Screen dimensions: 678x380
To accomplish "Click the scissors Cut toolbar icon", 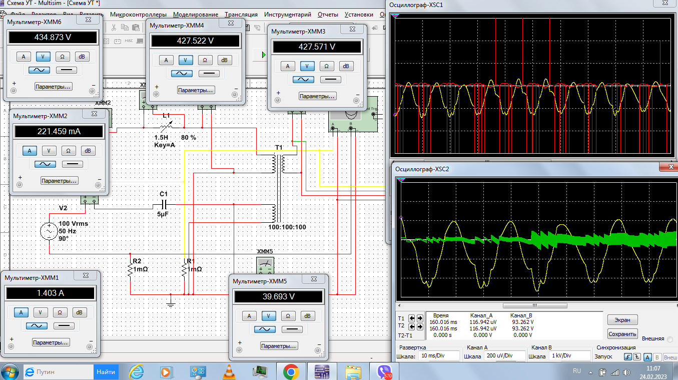I will tap(114, 28).
